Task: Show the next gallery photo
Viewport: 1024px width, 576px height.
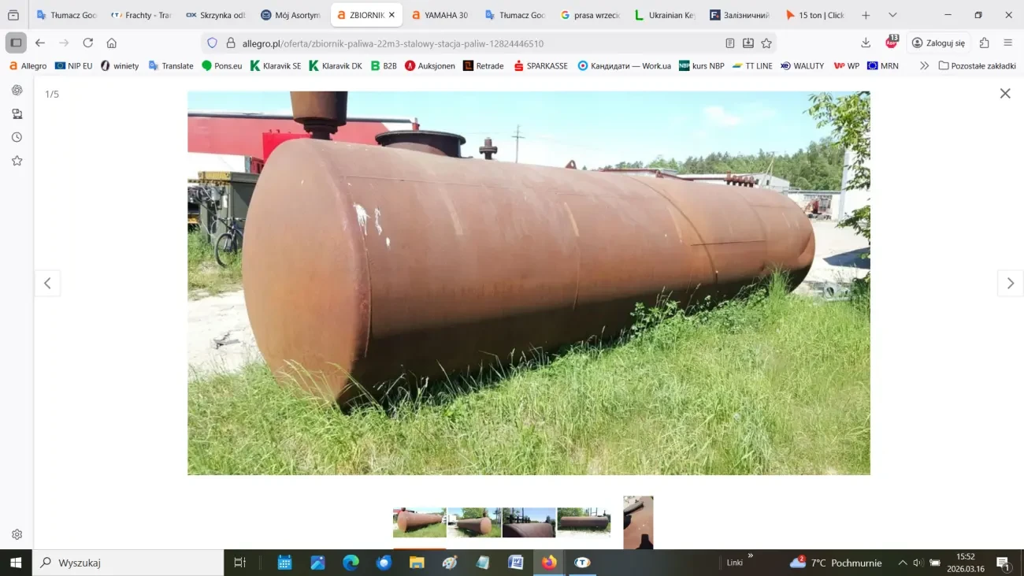Action: pyautogui.click(x=1010, y=284)
